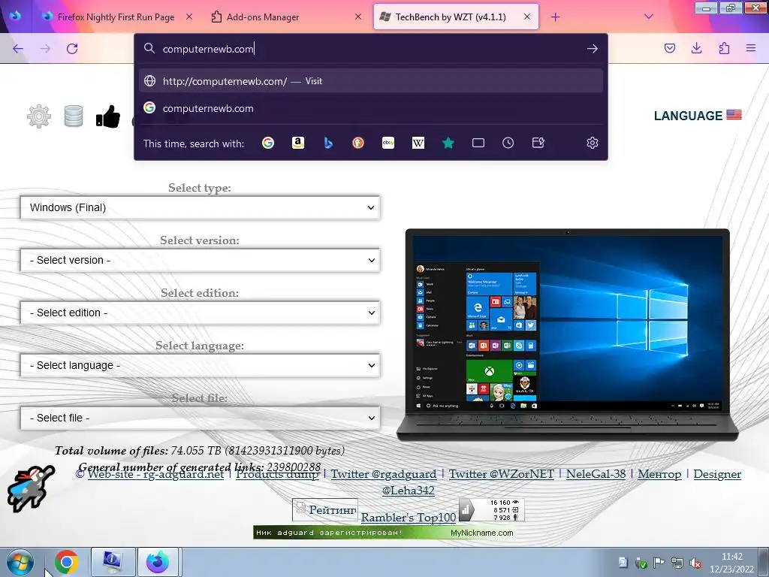Search this time with Amazon icon

(297, 143)
